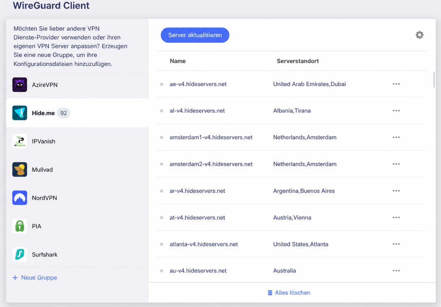Select server at-v4.hideservers.net
This screenshot has width=441, height=307.
197,218
